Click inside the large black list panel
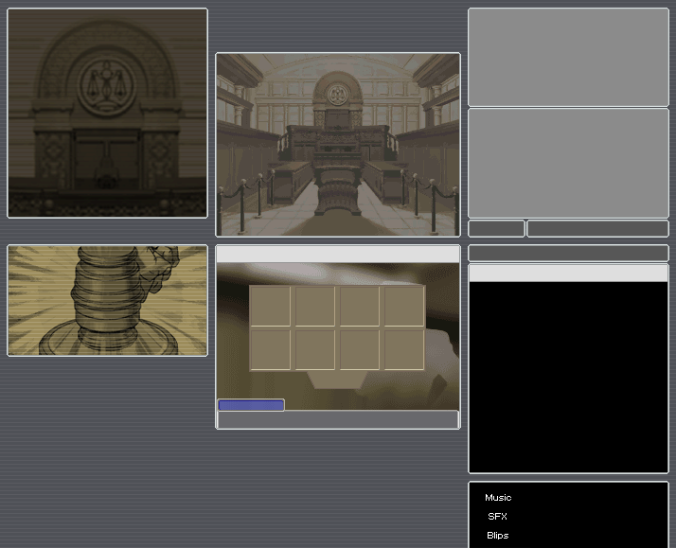676x548 pixels. tap(568, 377)
